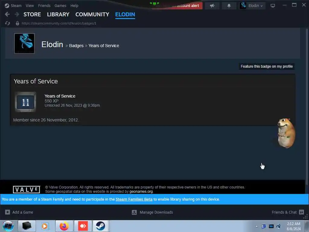The height and width of the screenshot is (232, 309).
Task: Click the steamcommunity badges URL field
Action: [x=59, y=23]
